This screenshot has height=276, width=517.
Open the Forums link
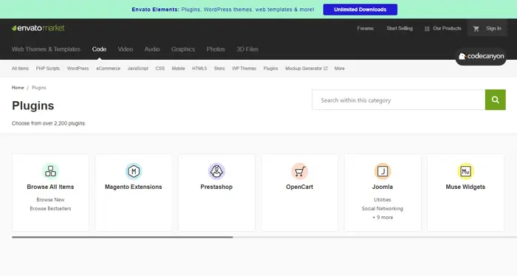[366, 28]
